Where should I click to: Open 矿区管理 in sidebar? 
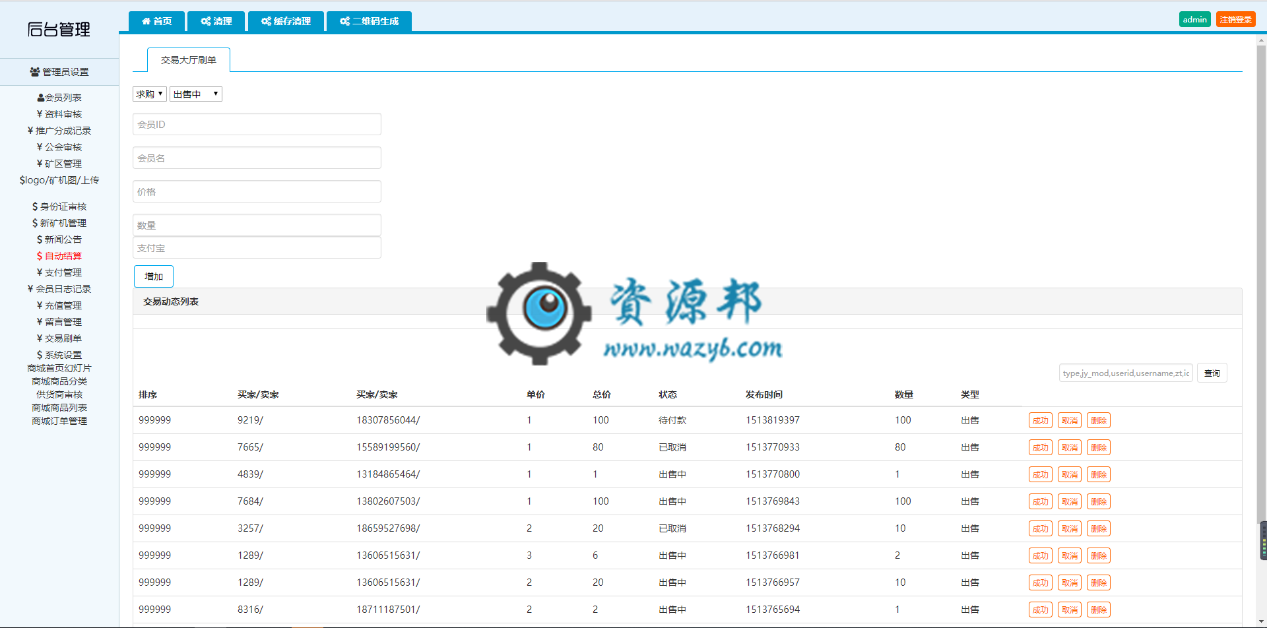59,163
